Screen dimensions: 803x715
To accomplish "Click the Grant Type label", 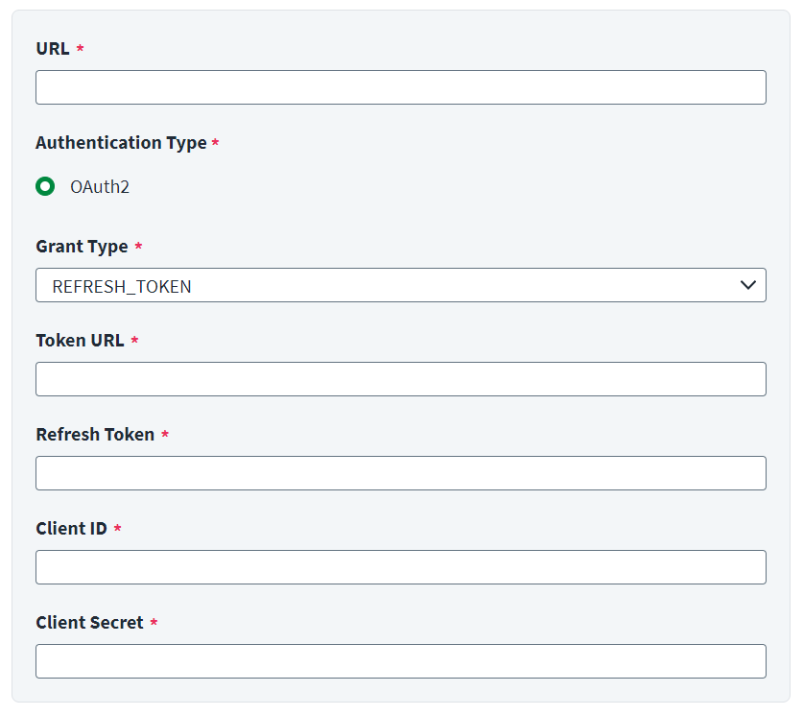I will pyautogui.click(x=82, y=247).
